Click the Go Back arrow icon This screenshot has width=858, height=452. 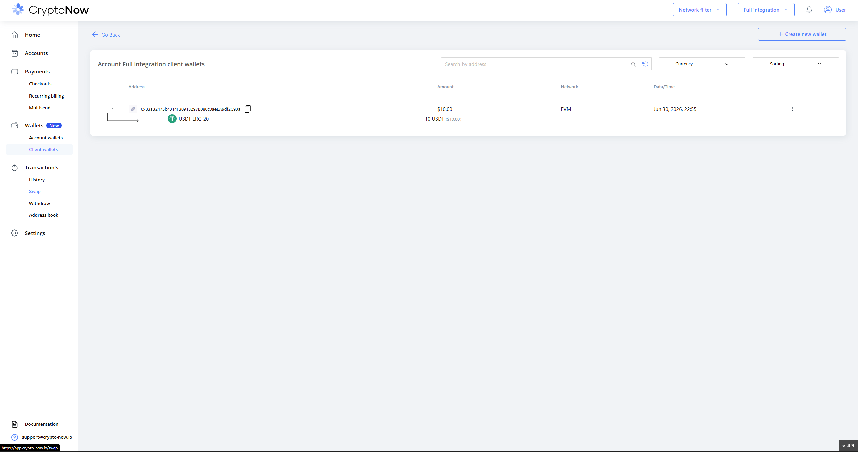[x=95, y=35]
